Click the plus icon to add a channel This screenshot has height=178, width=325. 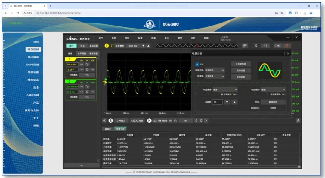click(82, 165)
